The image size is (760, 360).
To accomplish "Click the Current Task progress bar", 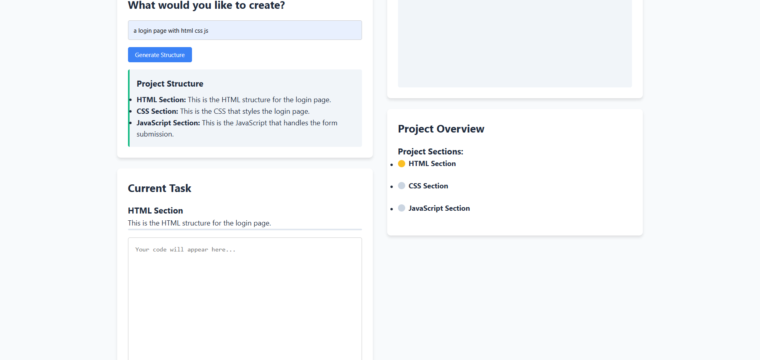I will pyautogui.click(x=245, y=229).
